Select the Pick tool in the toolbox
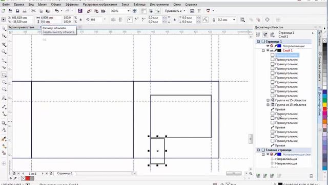 click(x=4, y=28)
